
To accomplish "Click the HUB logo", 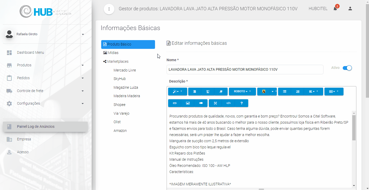I will pyautogui.click(x=46, y=11).
